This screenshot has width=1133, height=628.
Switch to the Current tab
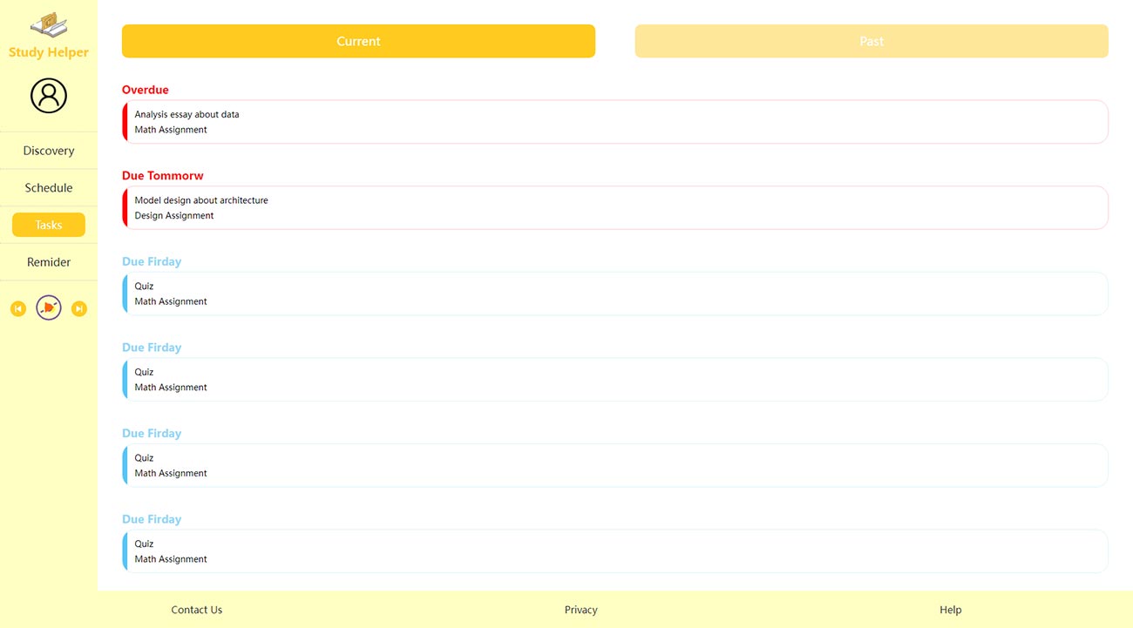click(x=358, y=41)
